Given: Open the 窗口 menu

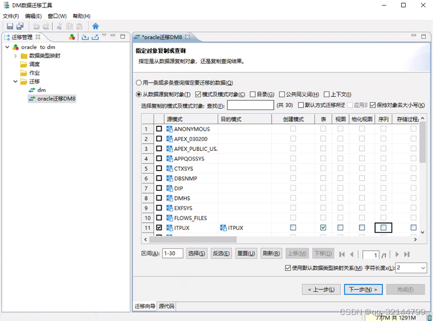Looking at the screenshot, I should (x=57, y=16).
